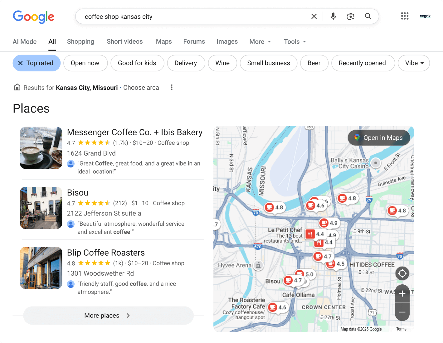Toggle the Small business filter
The height and width of the screenshot is (343, 443).
click(269, 63)
